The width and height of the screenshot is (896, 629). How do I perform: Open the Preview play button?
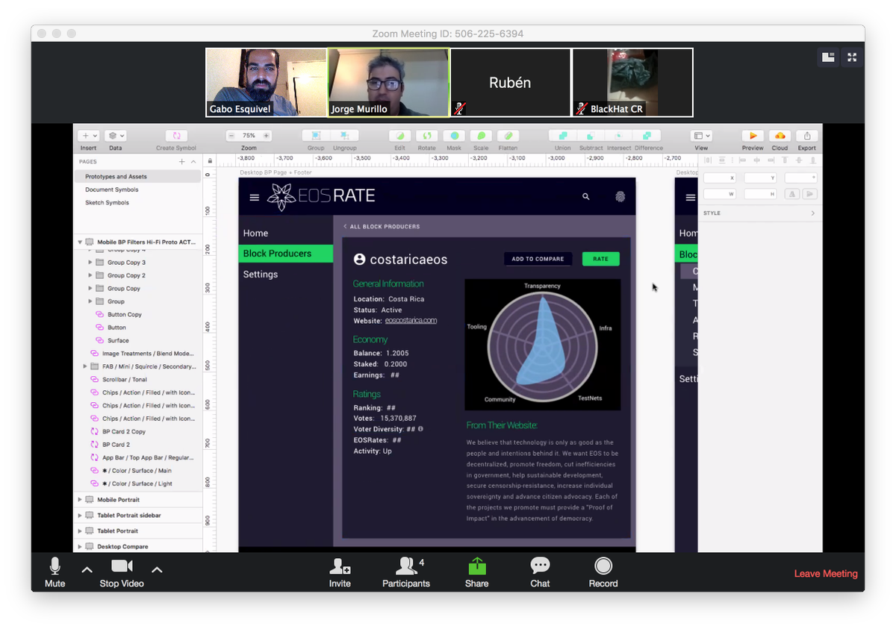pos(753,136)
